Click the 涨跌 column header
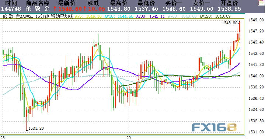 coord(93,3)
